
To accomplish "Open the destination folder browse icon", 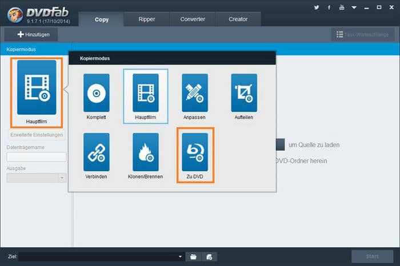I will tap(193, 256).
